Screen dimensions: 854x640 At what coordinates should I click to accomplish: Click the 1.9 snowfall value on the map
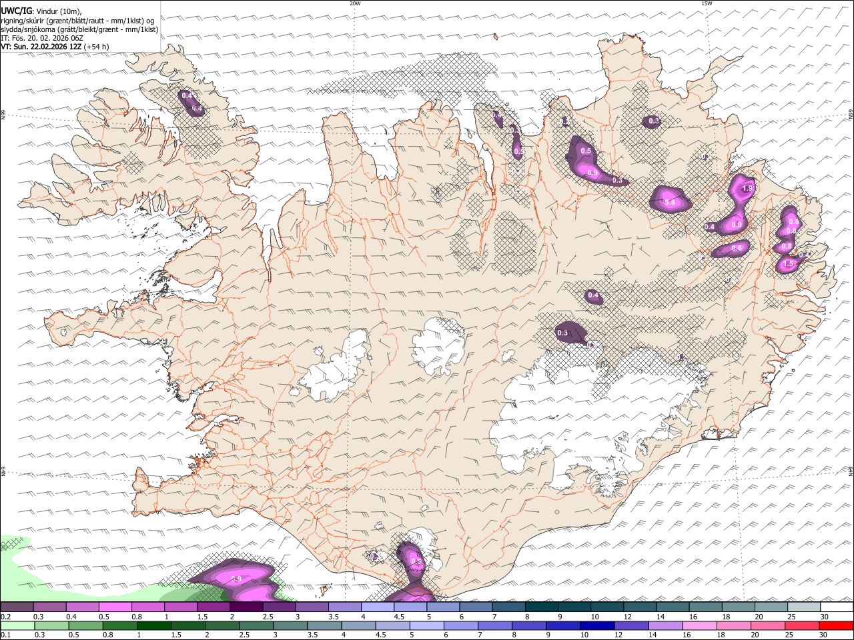click(x=747, y=189)
